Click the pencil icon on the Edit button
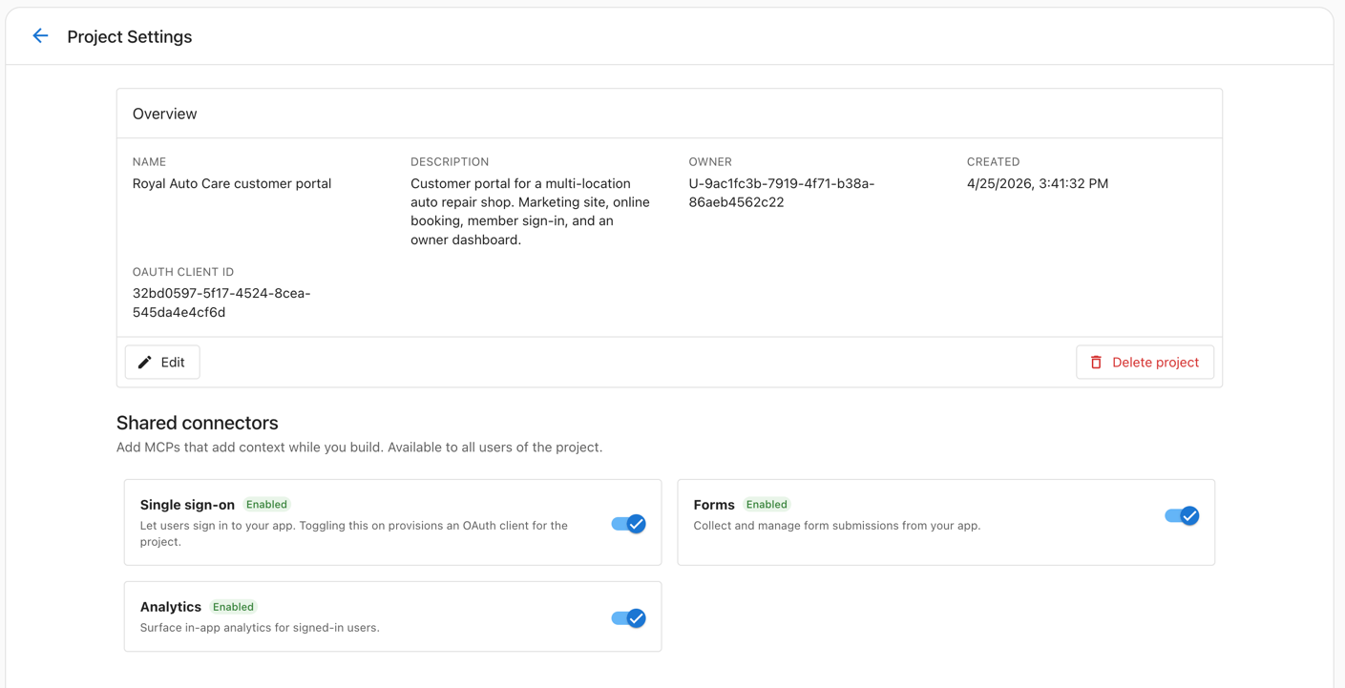 coord(144,362)
